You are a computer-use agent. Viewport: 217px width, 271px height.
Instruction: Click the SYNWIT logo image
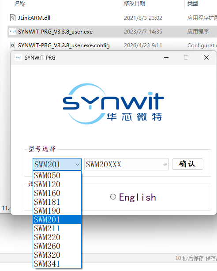(113, 104)
